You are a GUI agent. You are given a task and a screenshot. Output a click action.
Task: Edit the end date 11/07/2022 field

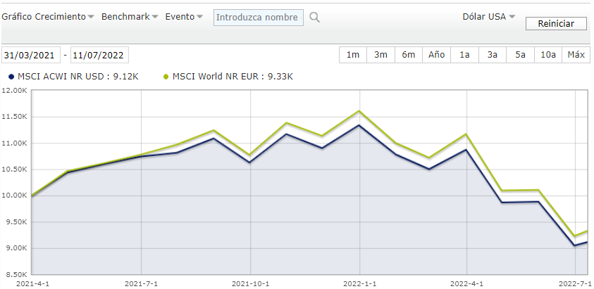pos(99,55)
